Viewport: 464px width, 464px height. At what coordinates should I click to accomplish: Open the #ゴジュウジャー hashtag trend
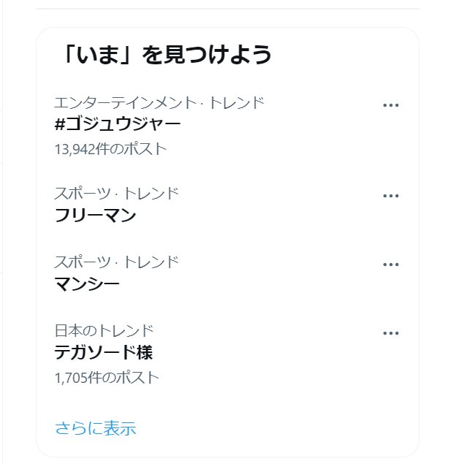click(x=118, y=124)
